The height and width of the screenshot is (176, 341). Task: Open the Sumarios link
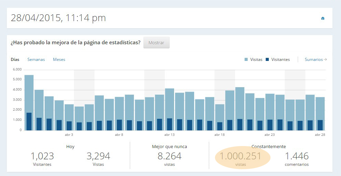coord(313,60)
